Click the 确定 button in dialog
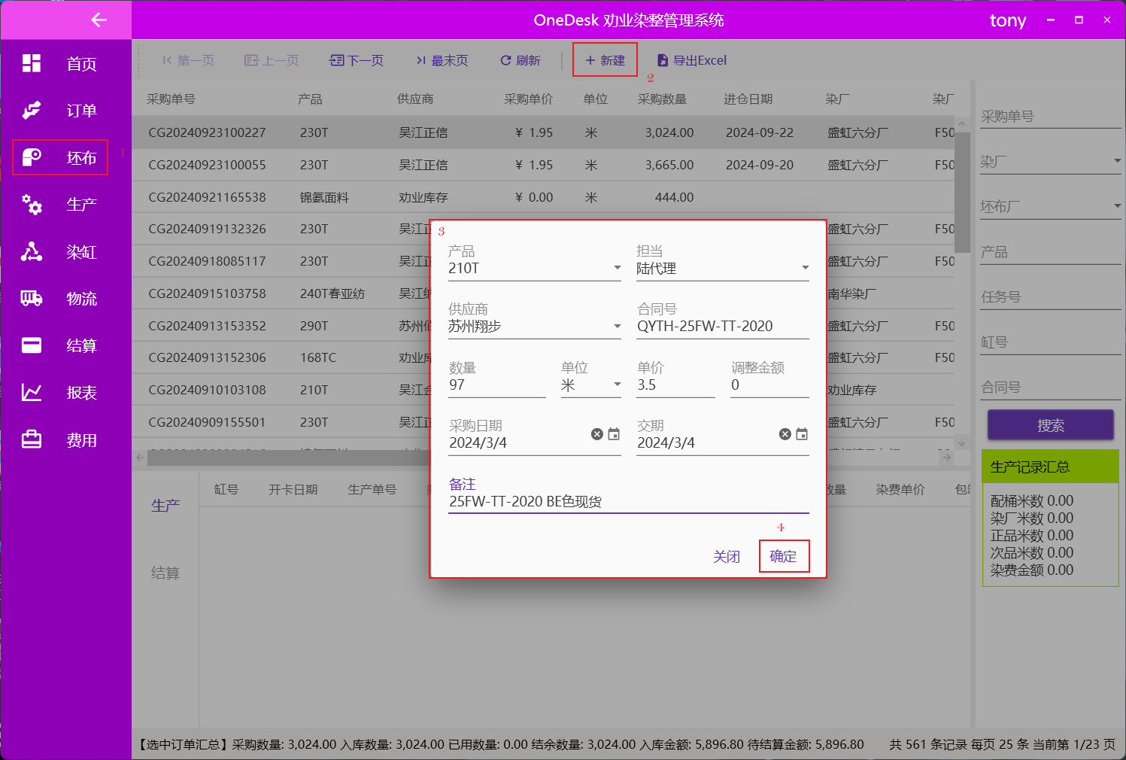This screenshot has width=1126, height=760. pos(784,556)
